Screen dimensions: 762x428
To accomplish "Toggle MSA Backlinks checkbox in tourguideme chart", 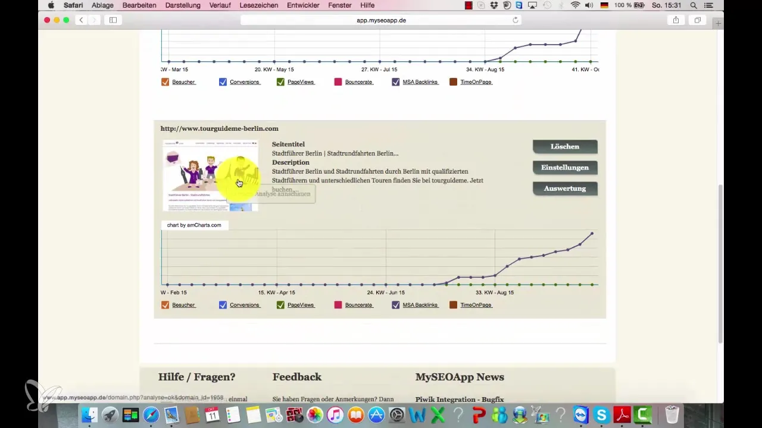I will pyautogui.click(x=396, y=305).
